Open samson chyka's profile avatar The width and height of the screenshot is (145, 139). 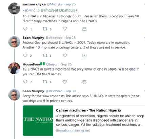coord(14,8)
